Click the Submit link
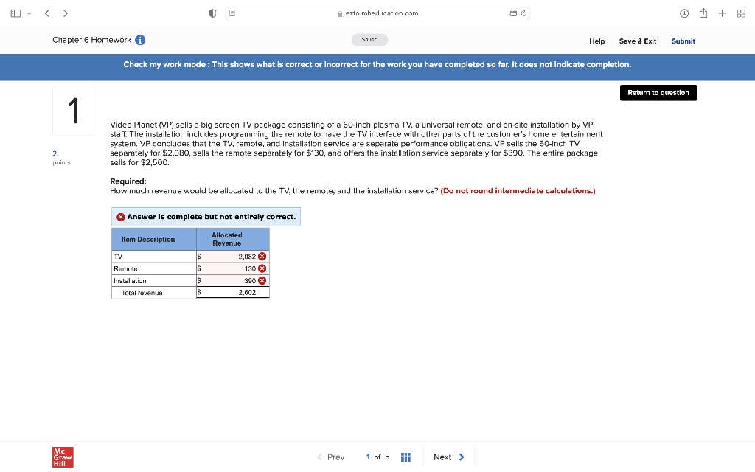The image size is (755, 472). tap(683, 41)
